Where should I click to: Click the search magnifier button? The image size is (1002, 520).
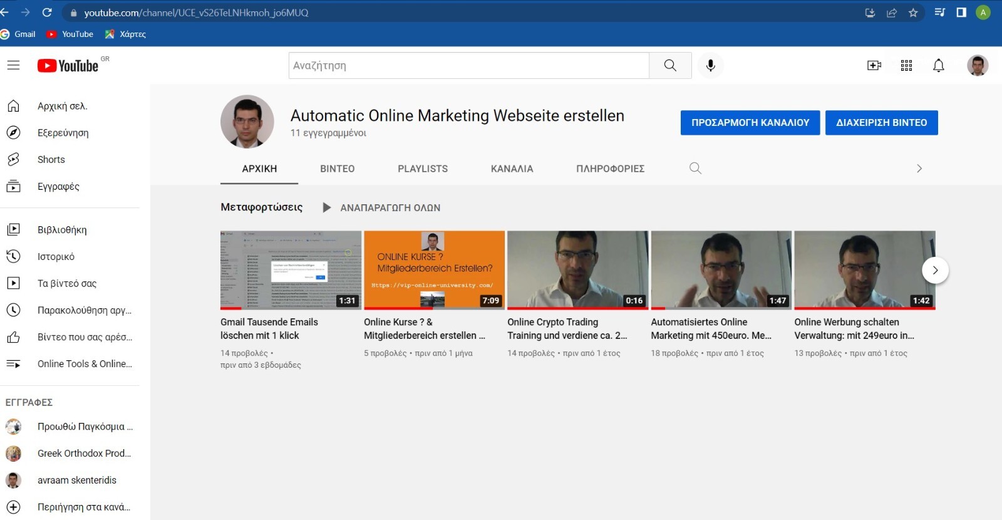(x=670, y=65)
